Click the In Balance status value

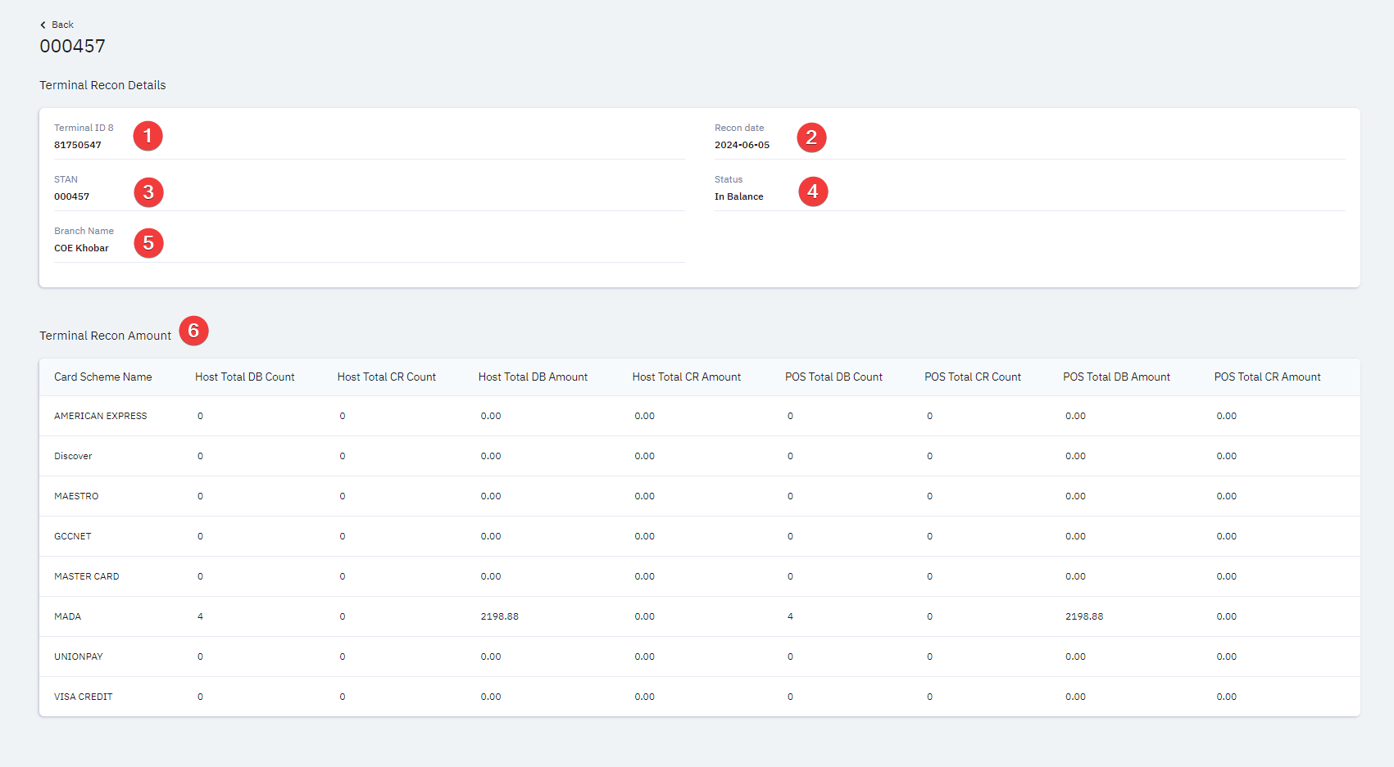coord(738,197)
